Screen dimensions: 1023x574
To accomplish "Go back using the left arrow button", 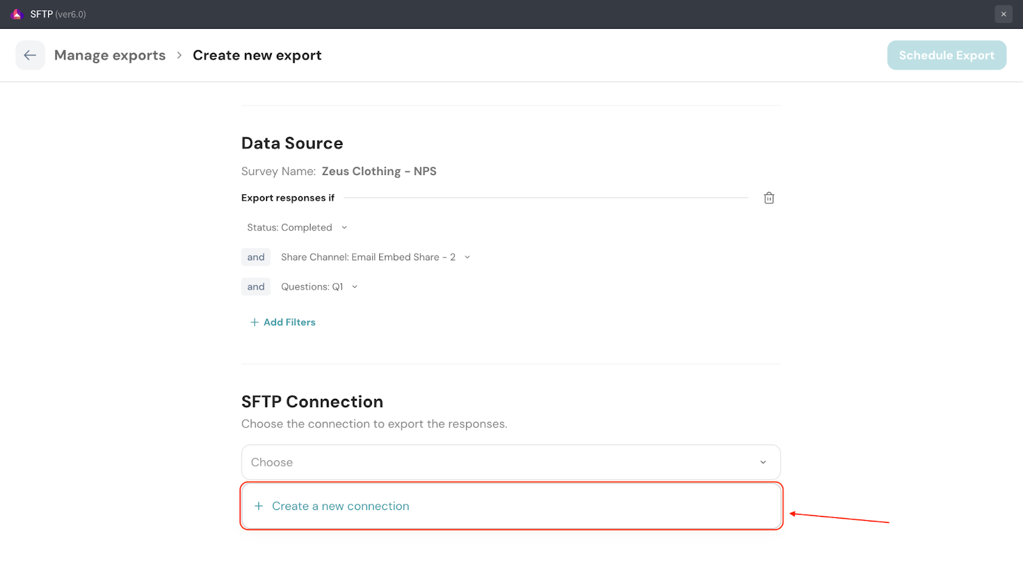I will 30,56.
